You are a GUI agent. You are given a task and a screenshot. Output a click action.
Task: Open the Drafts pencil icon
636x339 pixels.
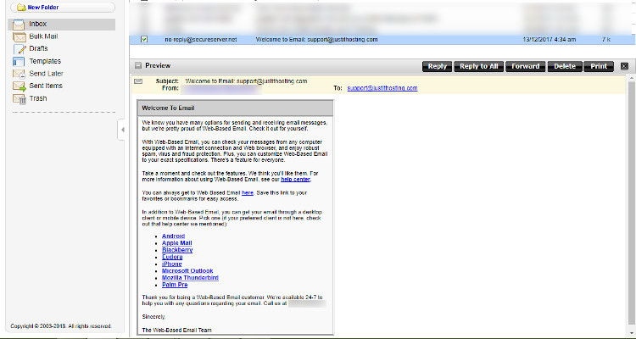coord(20,49)
